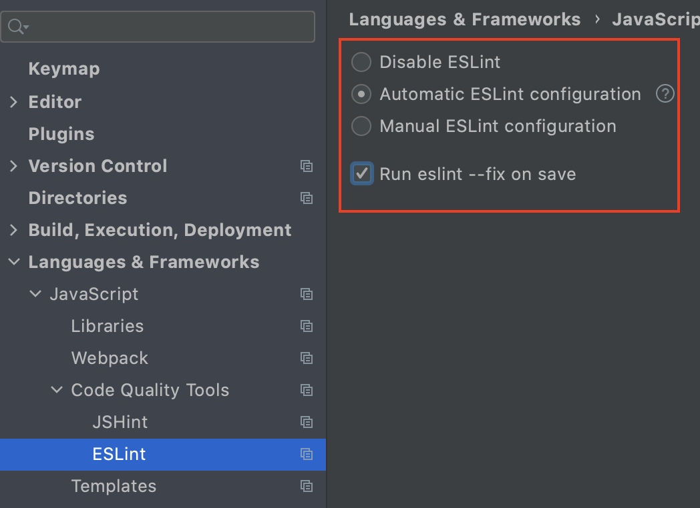Select the Webpack settings item
Screen dimensions: 700x508
(110, 358)
